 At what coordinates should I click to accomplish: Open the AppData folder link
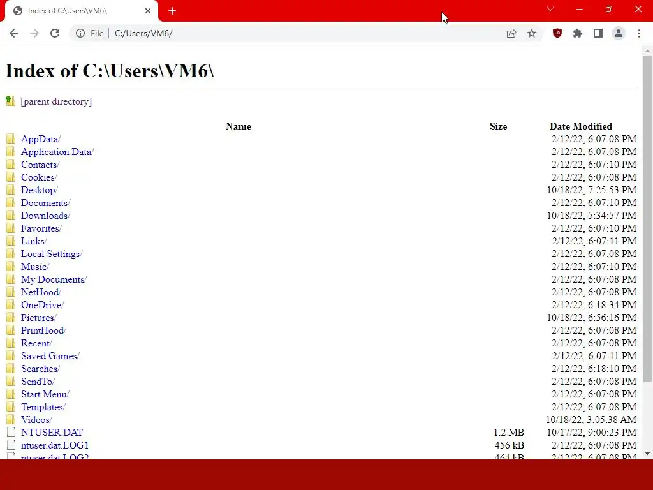point(41,139)
